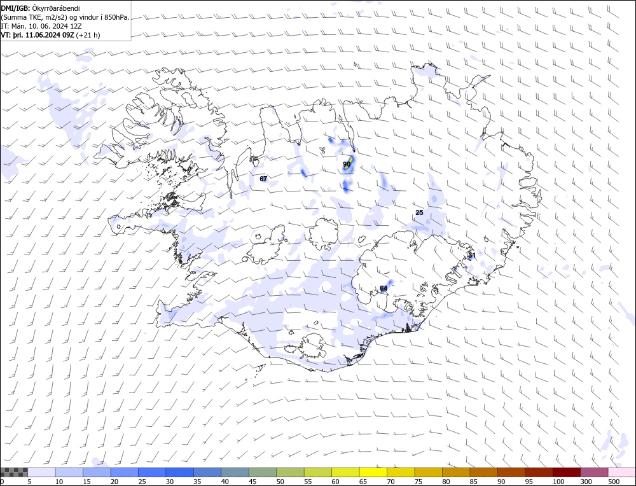Select the legend tick label '20'

[114, 482]
